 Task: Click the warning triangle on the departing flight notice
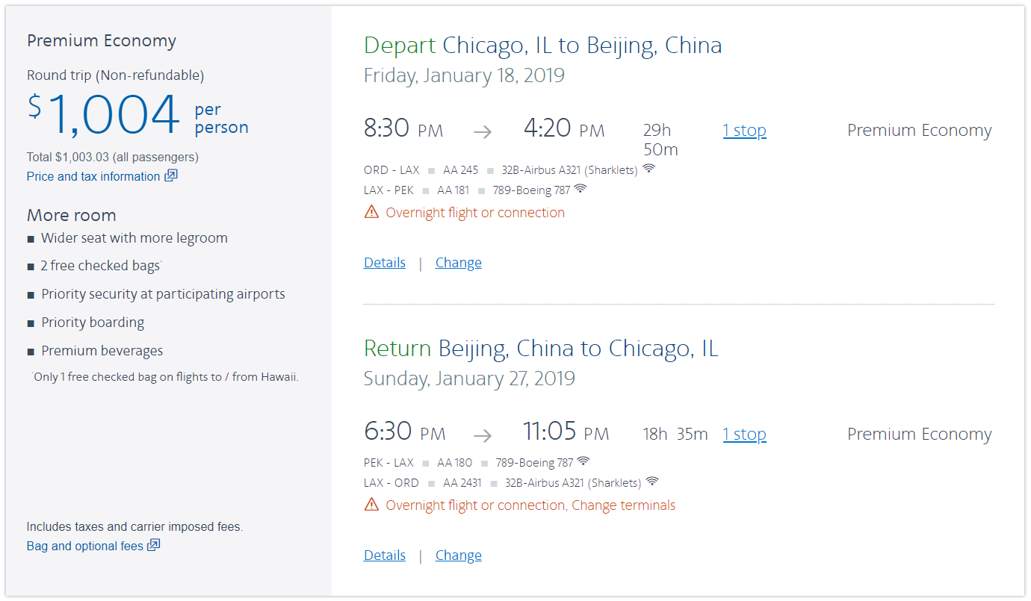tap(371, 212)
